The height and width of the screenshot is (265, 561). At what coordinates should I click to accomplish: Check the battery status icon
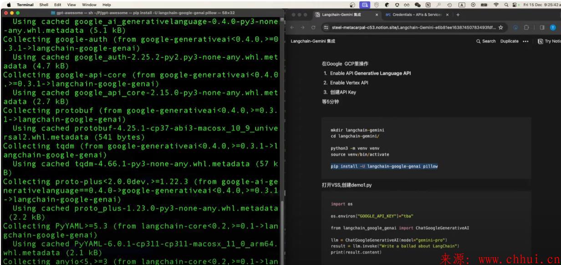[x=484, y=5]
